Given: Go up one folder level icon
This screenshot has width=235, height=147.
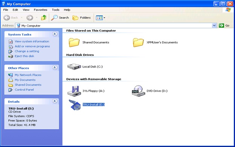Looking at the screenshot, I should click(44, 18).
